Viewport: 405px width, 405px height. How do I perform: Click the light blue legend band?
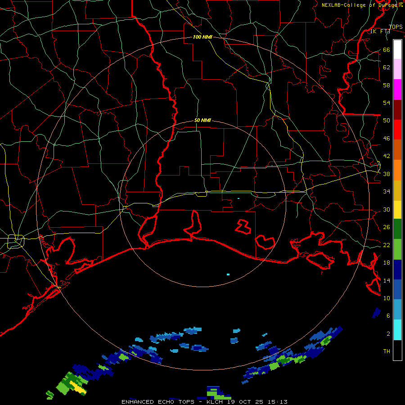(397, 310)
